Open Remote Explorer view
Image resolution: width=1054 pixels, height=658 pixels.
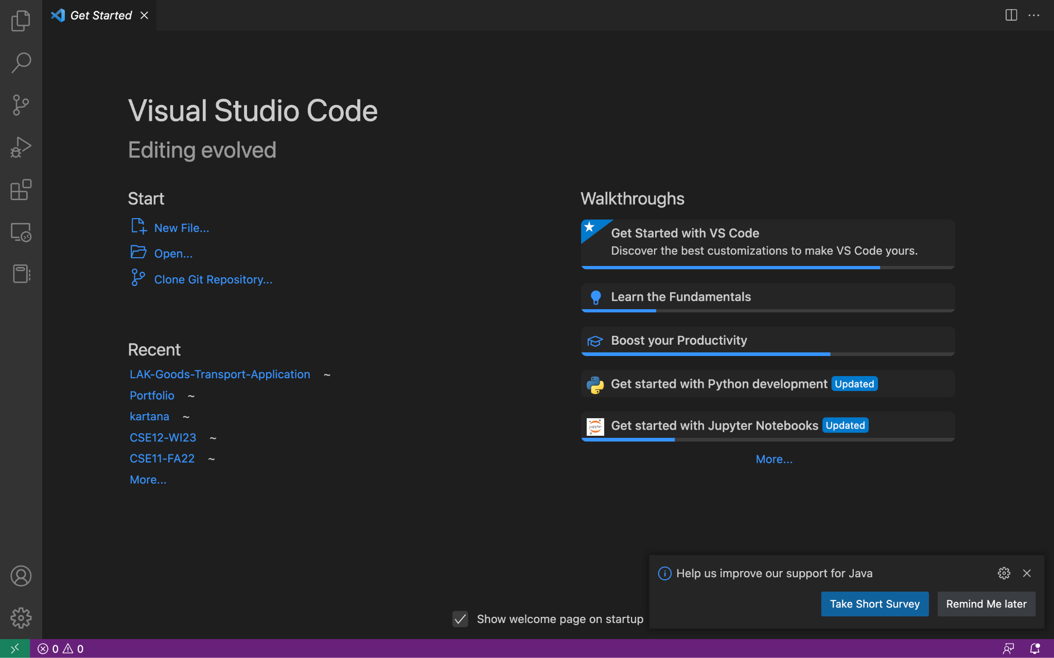point(21,232)
